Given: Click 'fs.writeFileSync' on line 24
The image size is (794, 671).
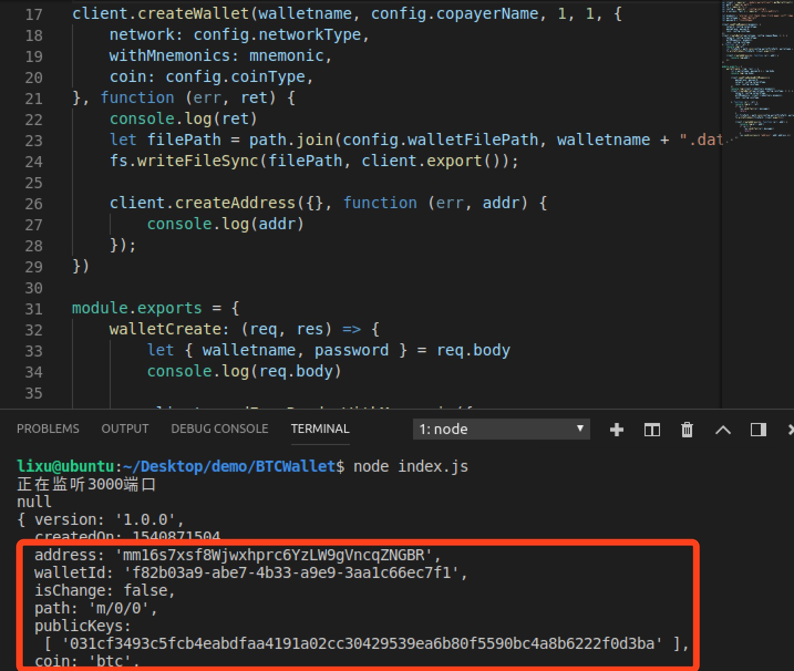Looking at the screenshot, I should (x=184, y=161).
